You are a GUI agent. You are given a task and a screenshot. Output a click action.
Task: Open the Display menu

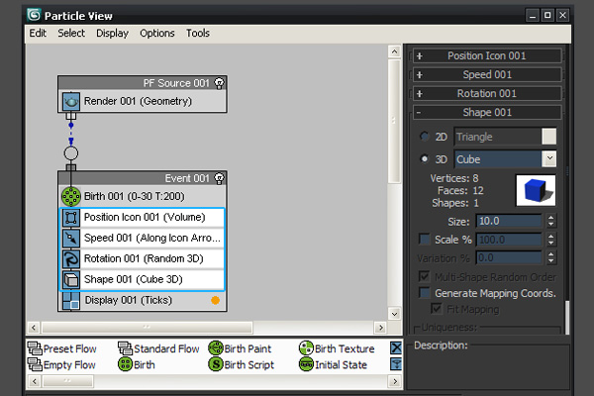pos(112,33)
